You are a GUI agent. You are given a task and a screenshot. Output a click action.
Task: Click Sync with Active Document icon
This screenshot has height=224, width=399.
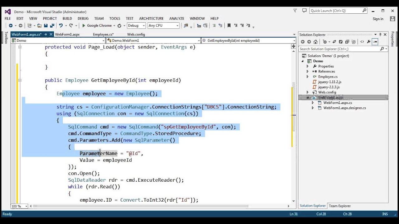[334, 42]
